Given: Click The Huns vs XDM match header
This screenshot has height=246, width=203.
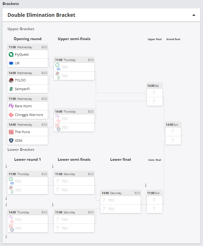Looking at the screenshot, I should click(28, 125).
